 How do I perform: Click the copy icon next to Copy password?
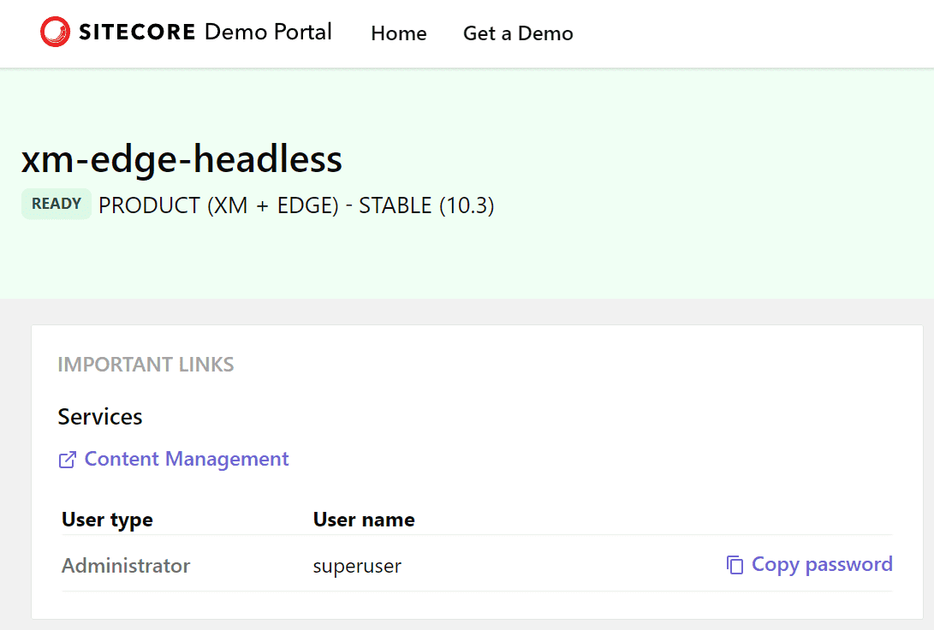point(735,565)
